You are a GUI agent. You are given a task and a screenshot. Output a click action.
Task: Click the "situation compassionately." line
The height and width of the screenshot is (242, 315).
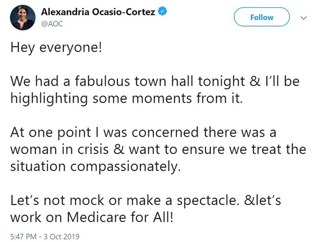pos(95,167)
